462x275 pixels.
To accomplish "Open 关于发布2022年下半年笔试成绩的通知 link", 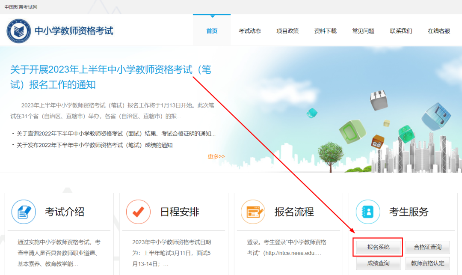I will pos(95,145).
